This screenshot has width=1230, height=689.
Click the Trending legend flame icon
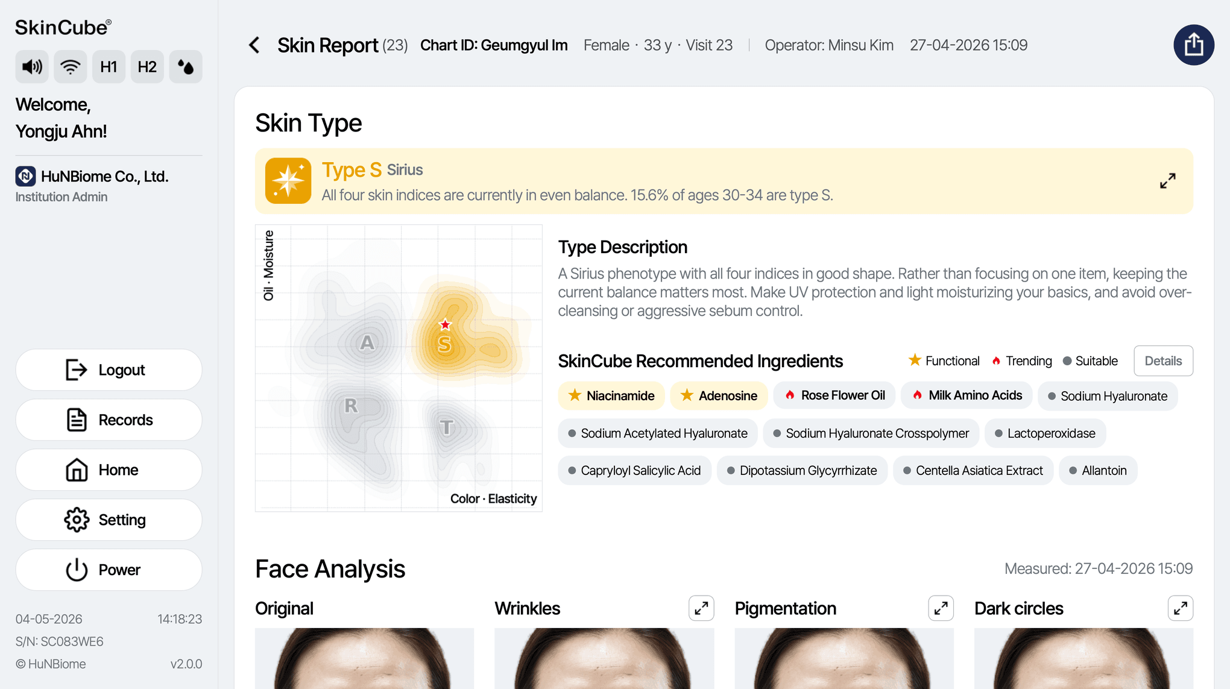click(x=996, y=361)
